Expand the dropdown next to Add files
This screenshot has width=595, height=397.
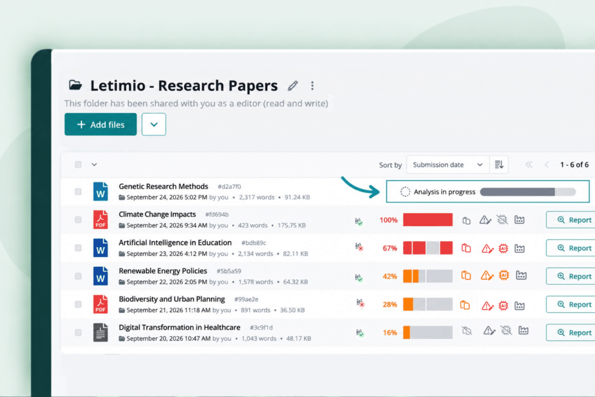(153, 124)
